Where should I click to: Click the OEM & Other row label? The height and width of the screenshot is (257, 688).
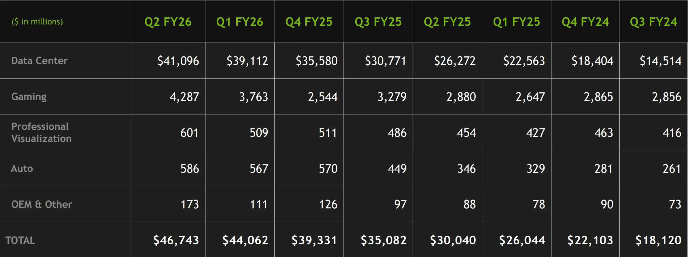[42, 204]
